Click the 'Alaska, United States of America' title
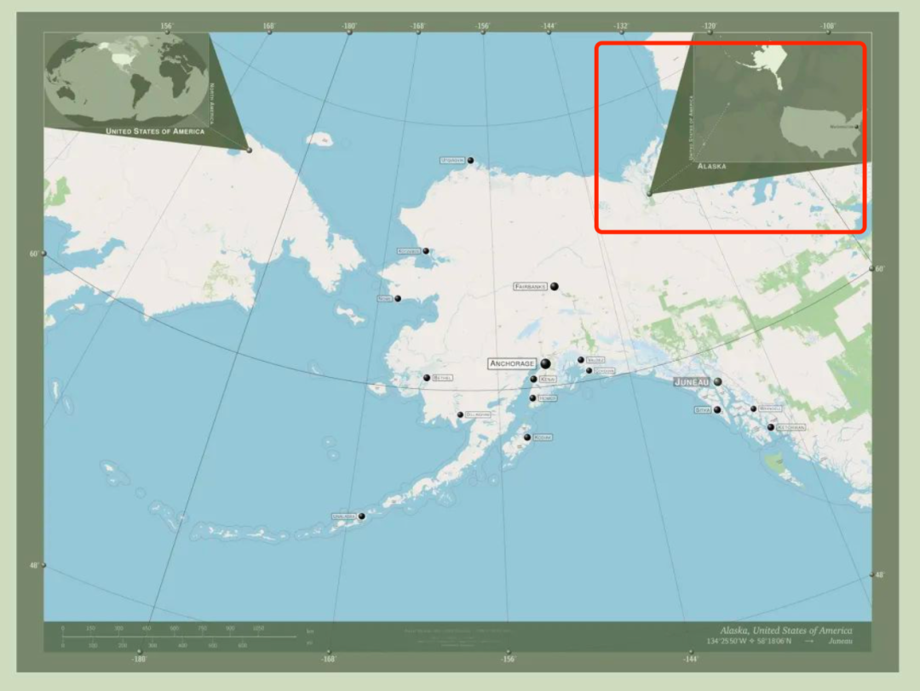Image resolution: width=920 pixels, height=691 pixels. (x=785, y=630)
